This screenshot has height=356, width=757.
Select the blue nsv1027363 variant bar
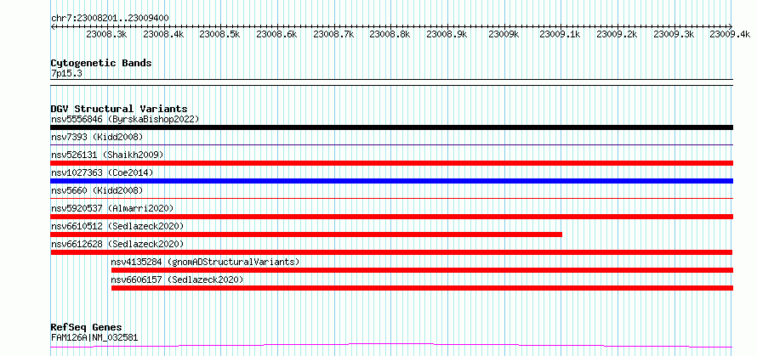[391, 181]
